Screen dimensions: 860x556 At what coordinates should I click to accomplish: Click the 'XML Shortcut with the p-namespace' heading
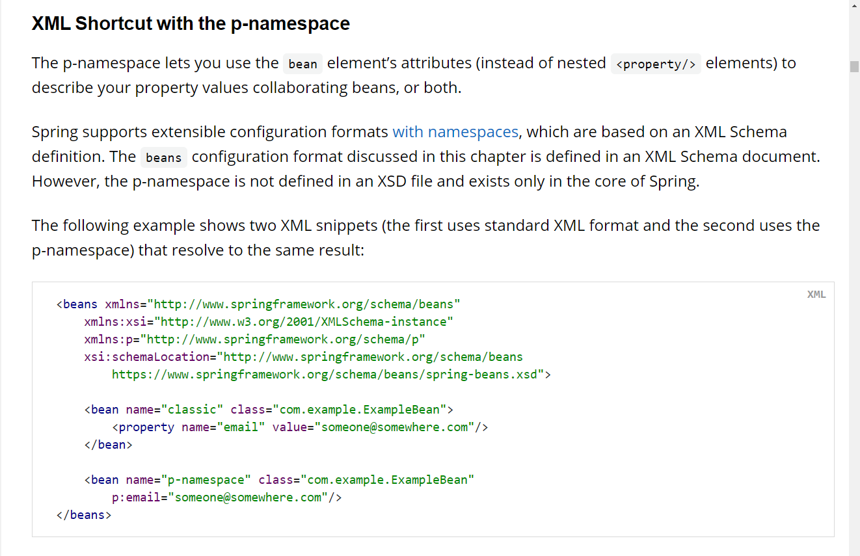[191, 24]
